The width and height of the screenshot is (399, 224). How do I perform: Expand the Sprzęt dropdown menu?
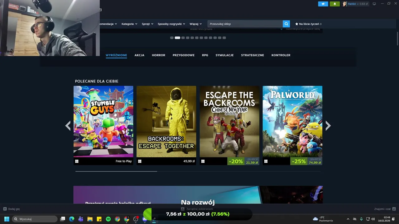tap(147, 24)
